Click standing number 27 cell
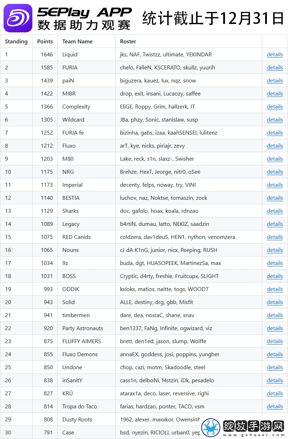288x439 pixels. (x=17, y=394)
